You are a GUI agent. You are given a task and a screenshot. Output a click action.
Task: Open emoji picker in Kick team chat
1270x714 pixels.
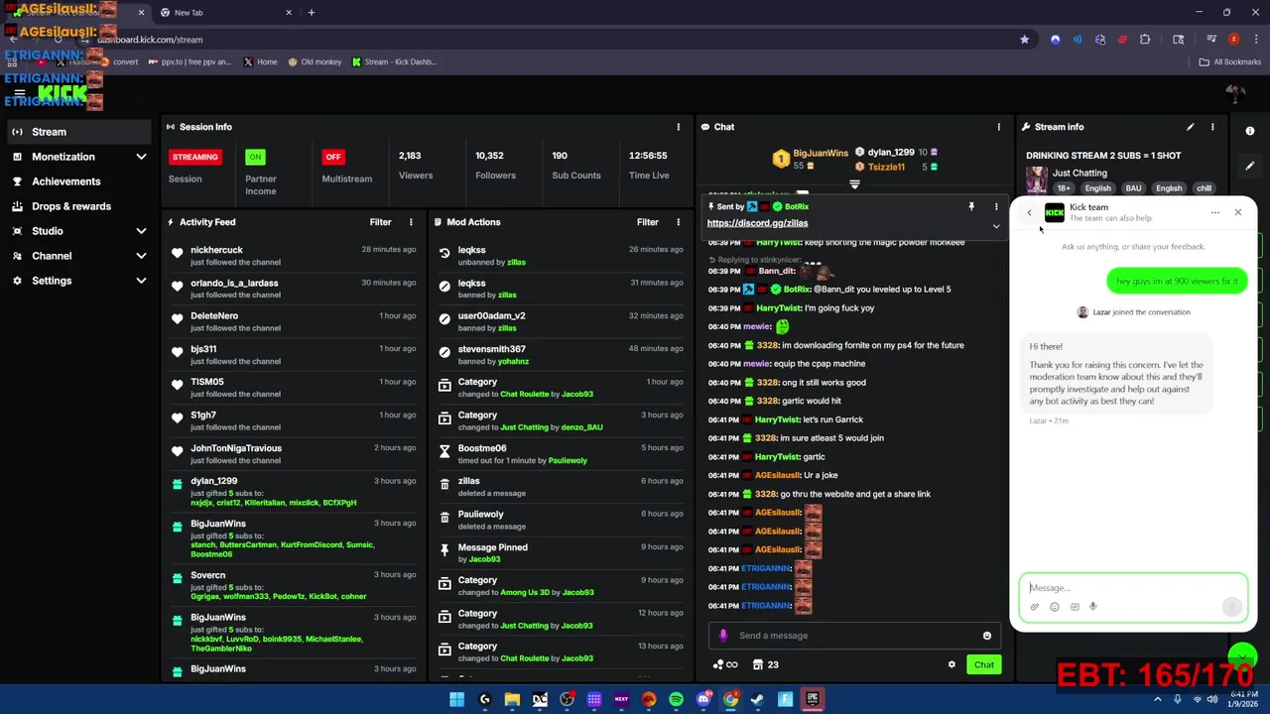[1055, 607]
